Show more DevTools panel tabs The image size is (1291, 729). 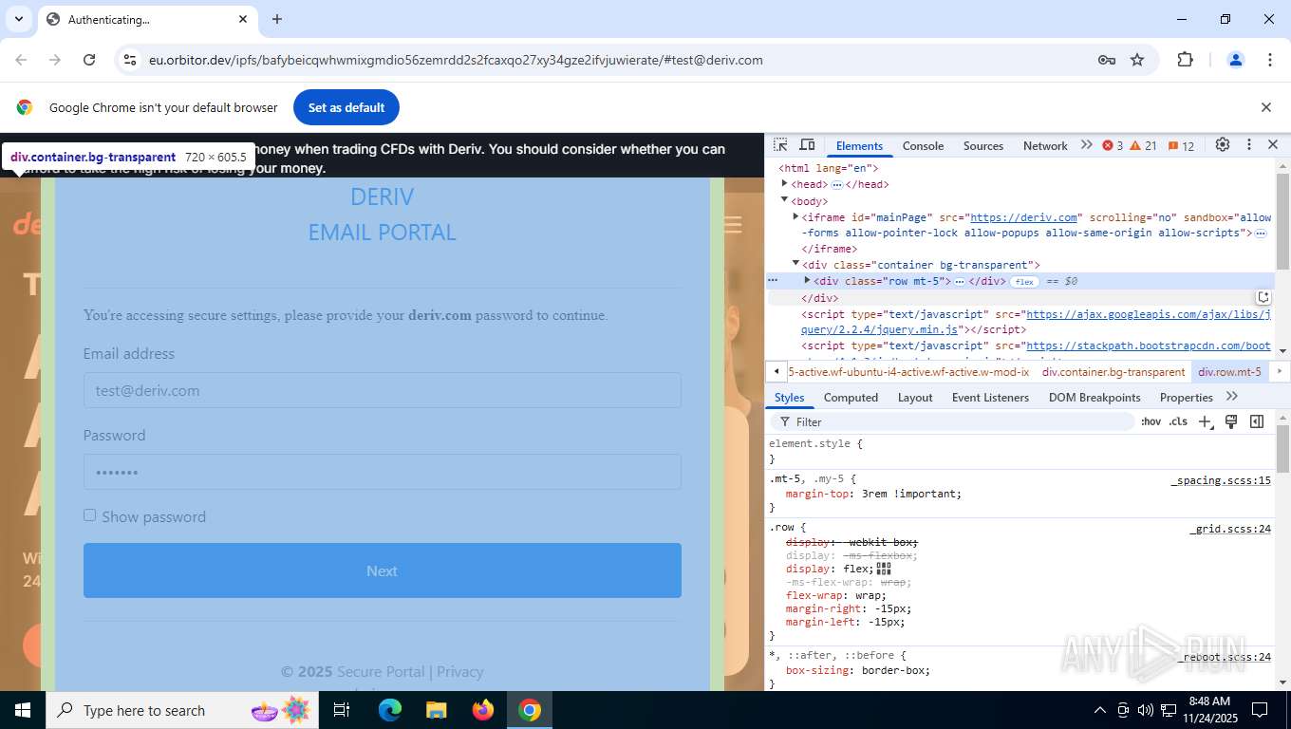point(1086,145)
